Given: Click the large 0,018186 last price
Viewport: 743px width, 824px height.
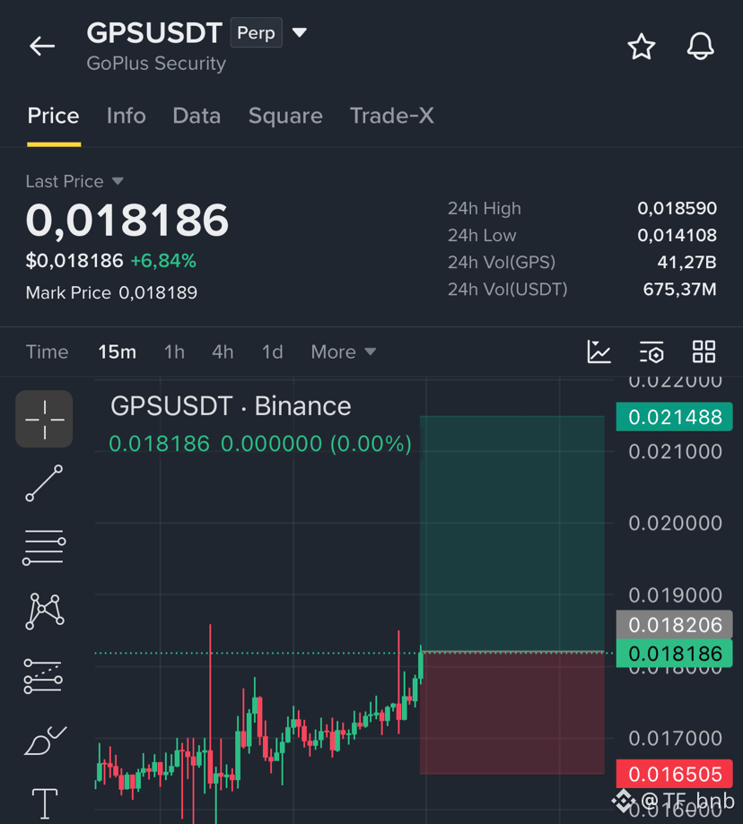Looking at the screenshot, I should coord(127,221).
